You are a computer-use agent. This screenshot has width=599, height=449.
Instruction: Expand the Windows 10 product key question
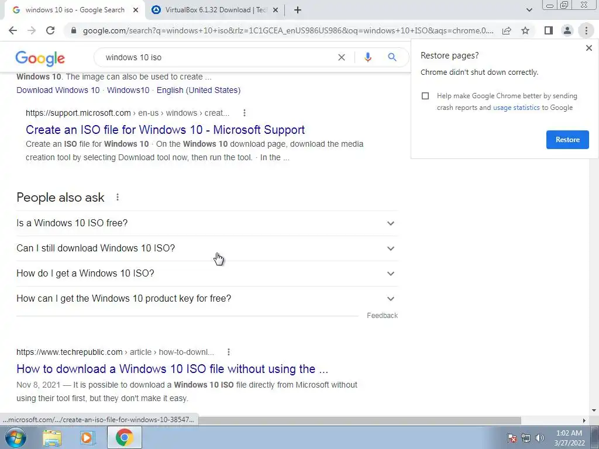coord(207,299)
